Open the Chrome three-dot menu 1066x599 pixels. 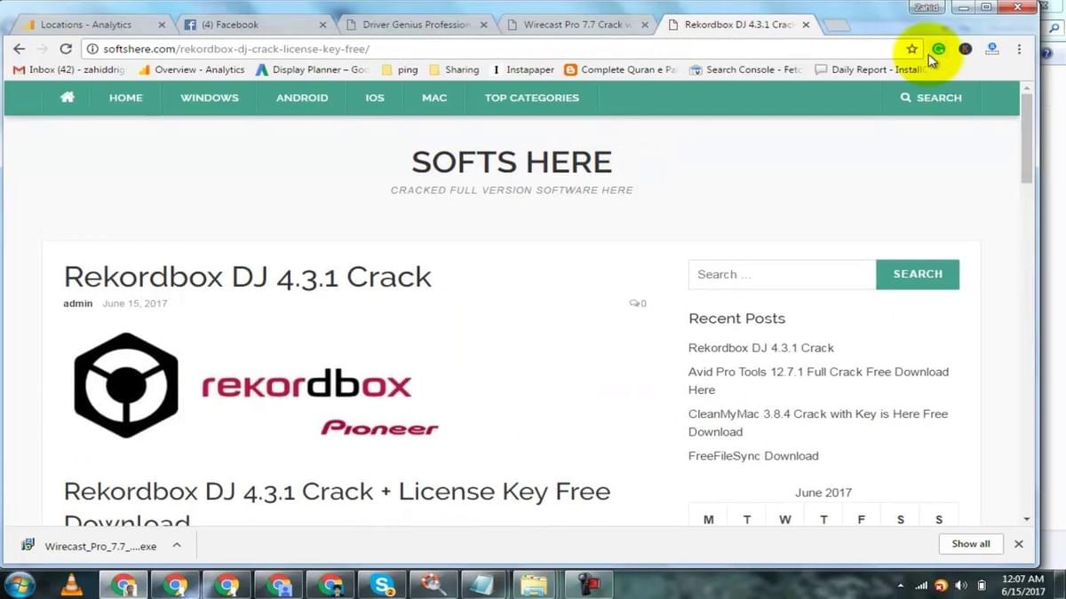click(1019, 49)
